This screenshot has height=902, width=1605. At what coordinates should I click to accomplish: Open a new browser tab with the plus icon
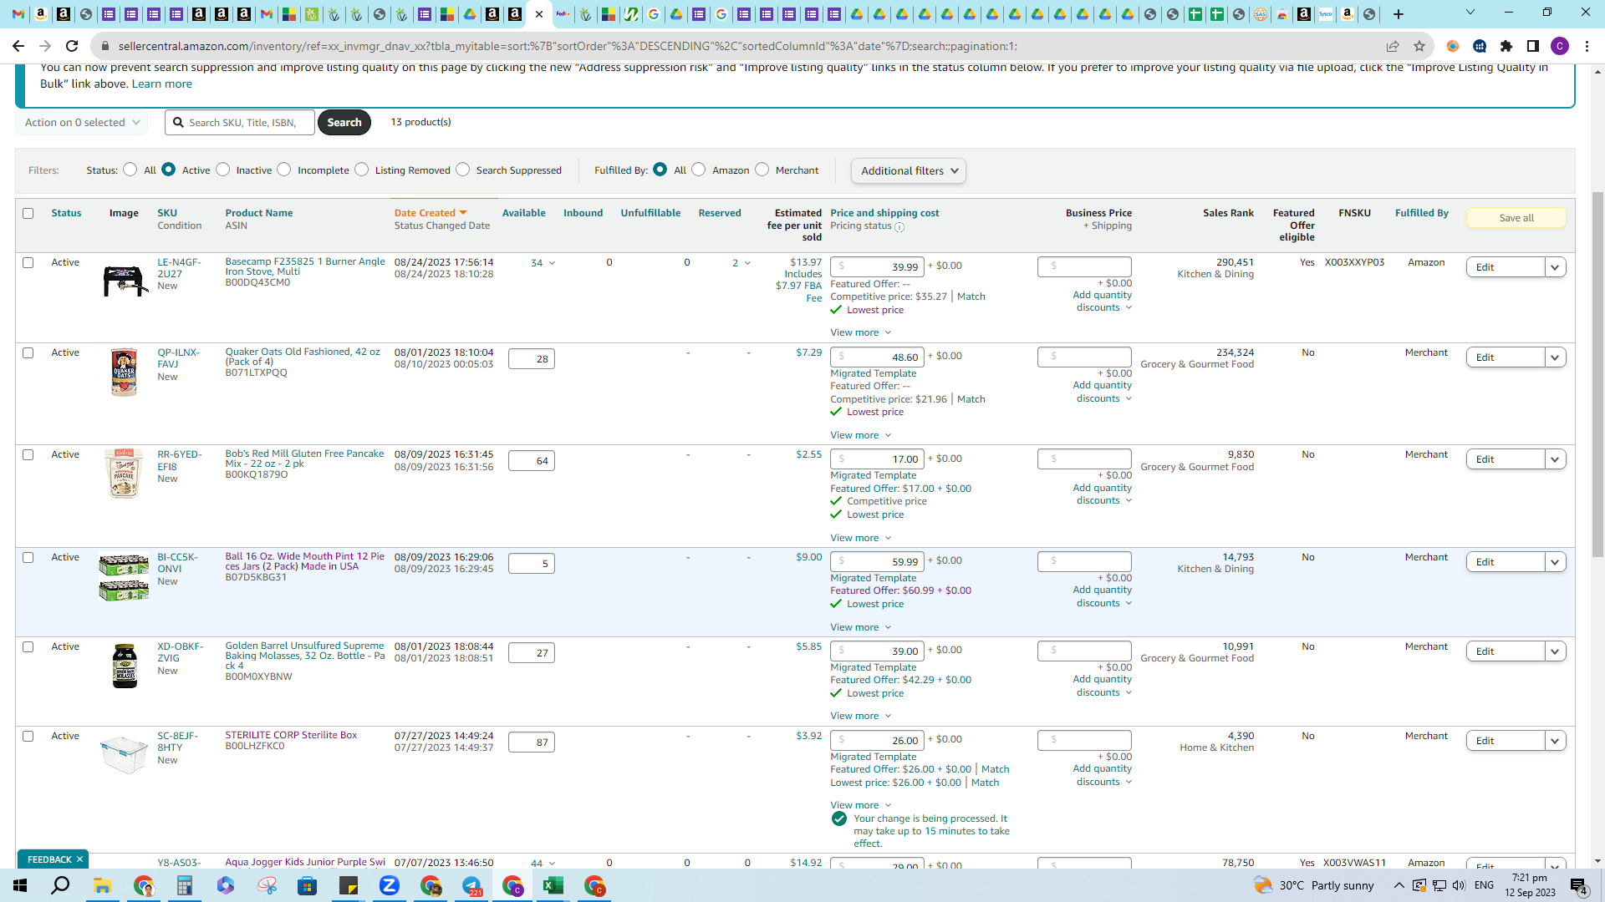(x=1399, y=14)
